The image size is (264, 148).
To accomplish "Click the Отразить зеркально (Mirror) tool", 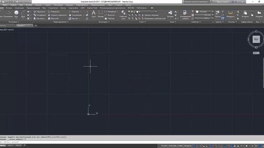I will 57,15.
